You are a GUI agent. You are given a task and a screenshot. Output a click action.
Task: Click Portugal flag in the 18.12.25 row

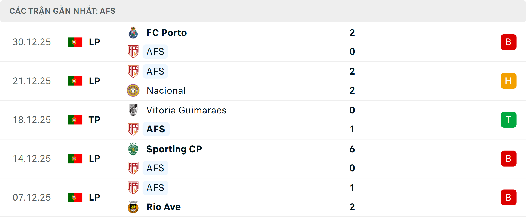pyautogui.click(x=75, y=120)
